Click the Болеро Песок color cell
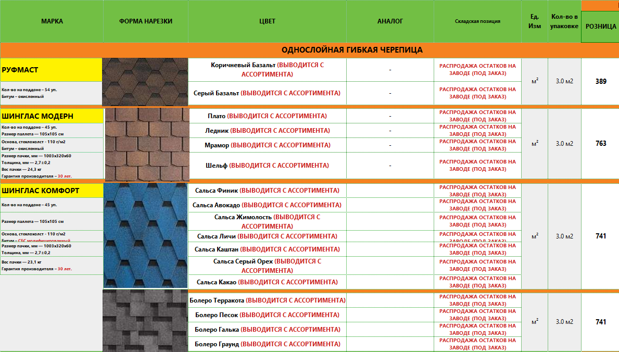This screenshot has height=352, width=619. [267, 315]
